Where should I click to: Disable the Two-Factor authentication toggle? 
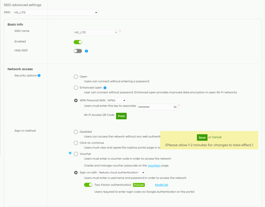(x=88, y=185)
